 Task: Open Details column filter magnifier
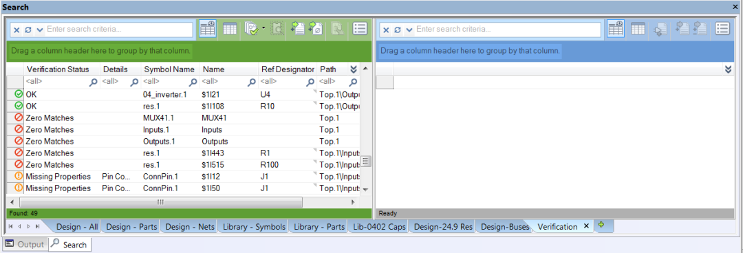point(135,82)
